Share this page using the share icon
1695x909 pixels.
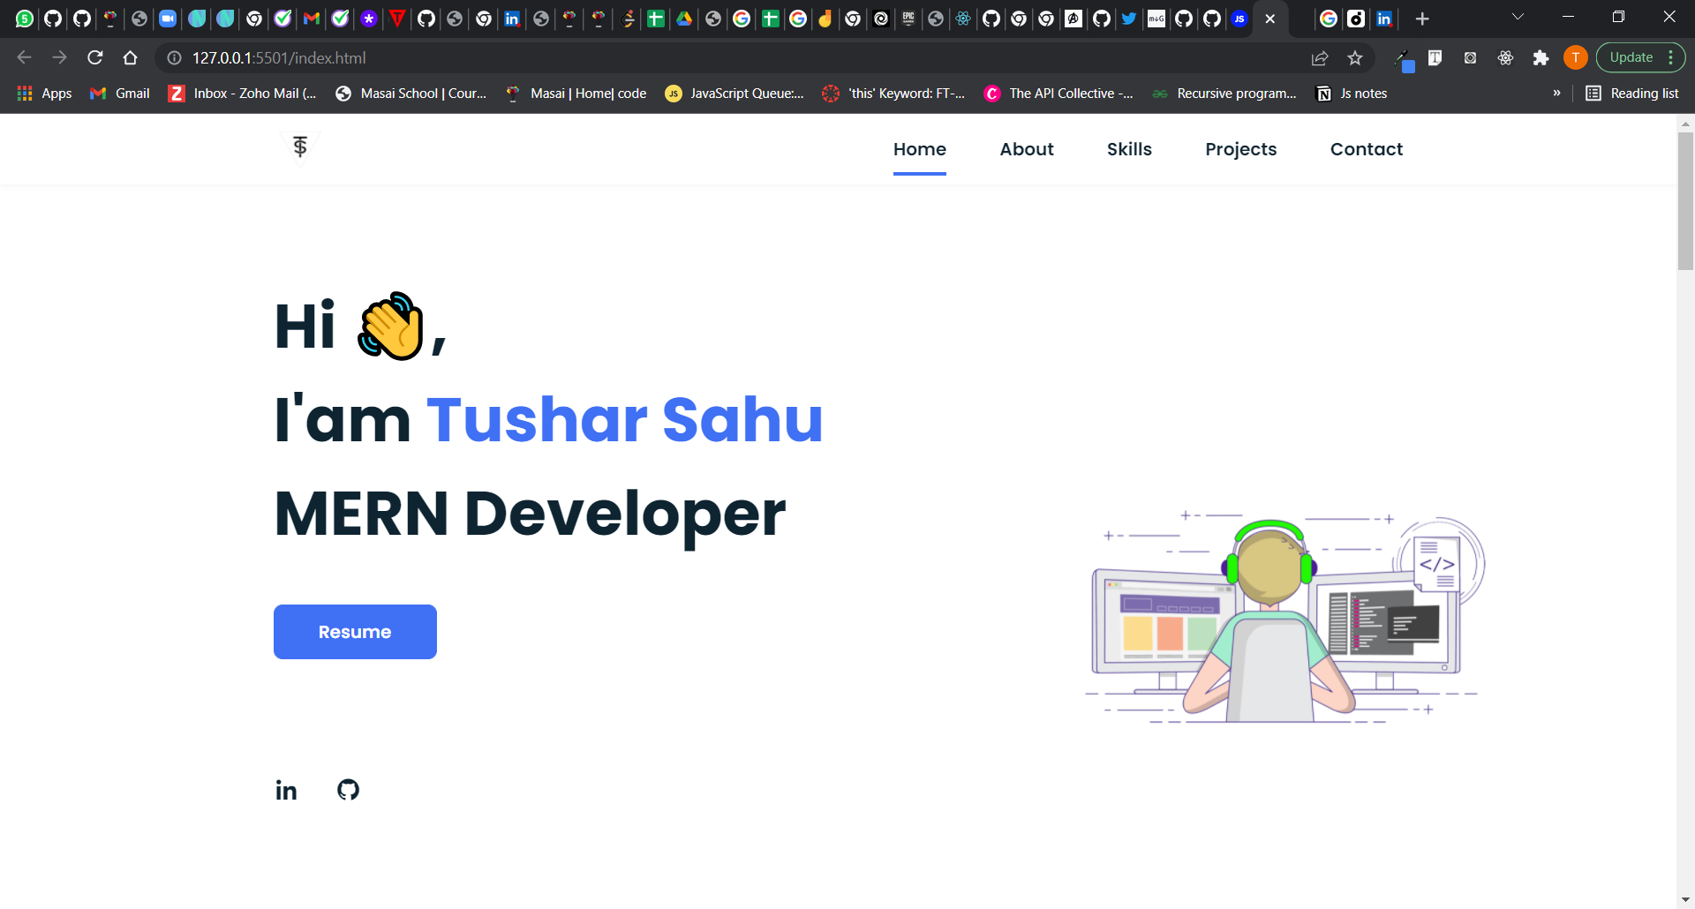[1320, 58]
